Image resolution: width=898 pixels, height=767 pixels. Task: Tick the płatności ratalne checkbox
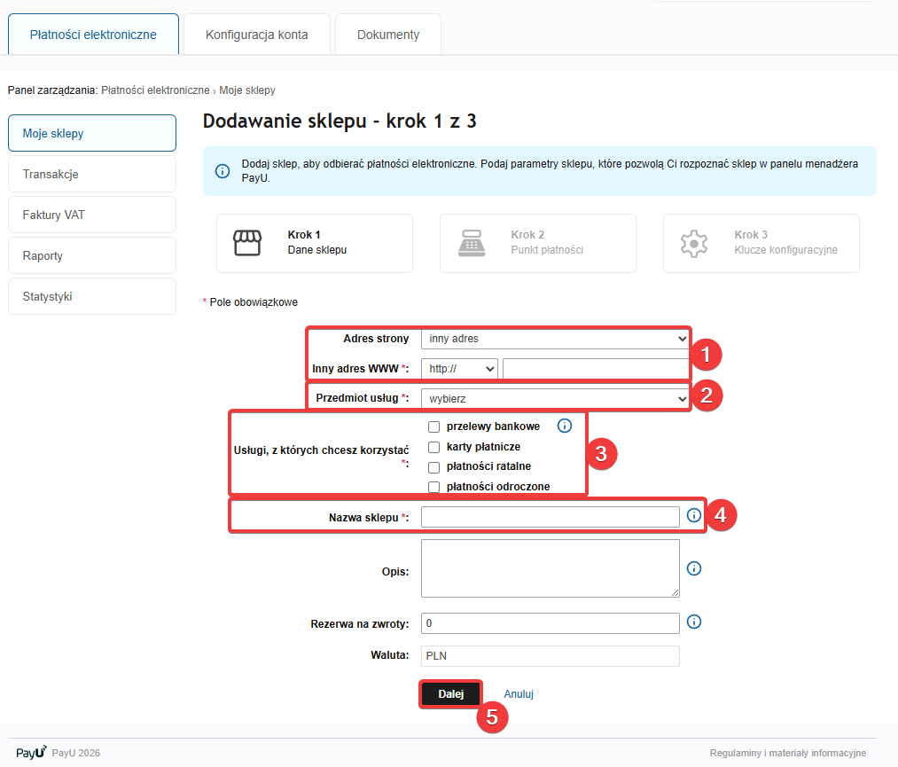pos(434,466)
